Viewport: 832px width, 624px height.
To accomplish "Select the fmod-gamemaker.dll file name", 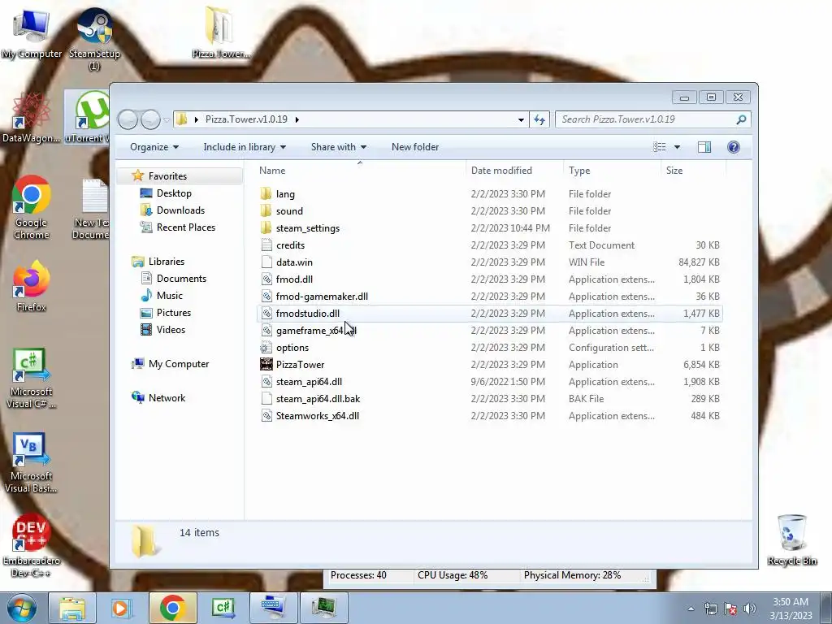I will 322,296.
